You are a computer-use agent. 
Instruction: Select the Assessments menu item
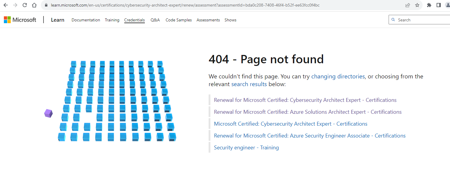tap(208, 20)
